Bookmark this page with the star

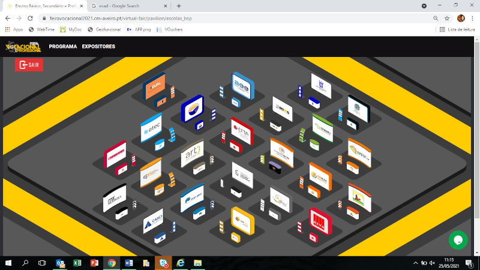point(447,19)
